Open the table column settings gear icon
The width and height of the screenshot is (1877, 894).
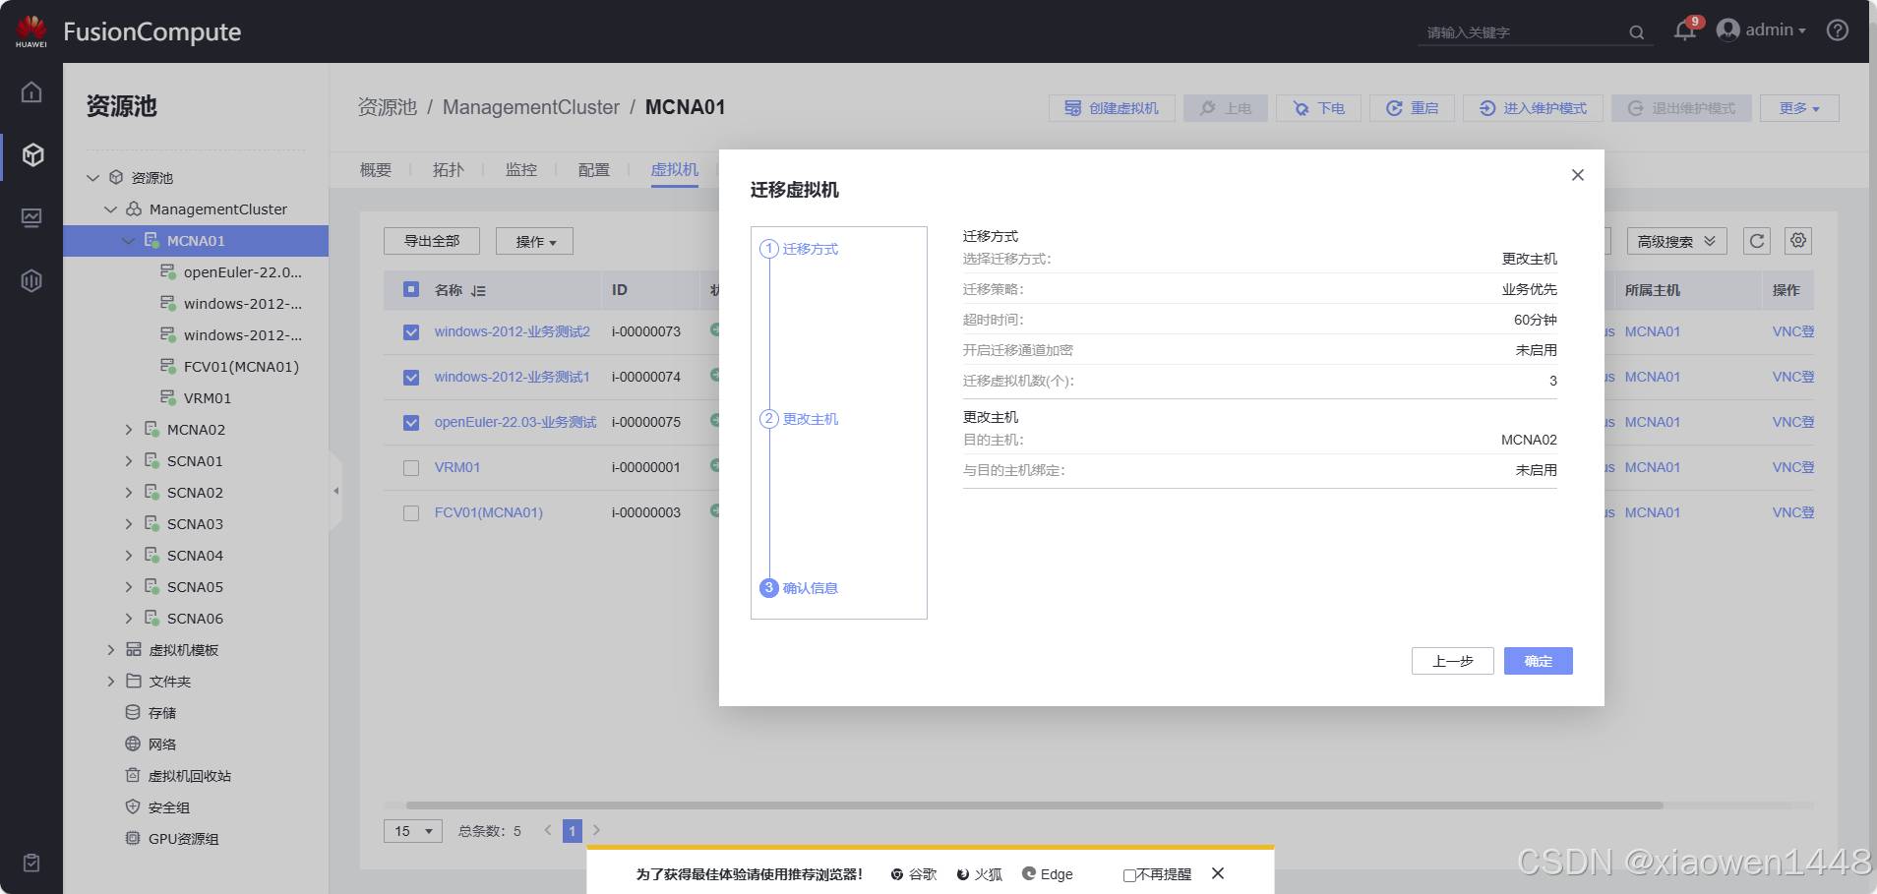click(1798, 241)
